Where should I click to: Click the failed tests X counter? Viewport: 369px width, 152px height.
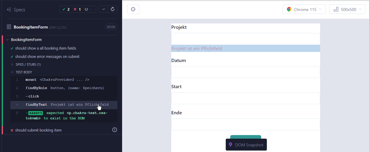coord(77,9)
